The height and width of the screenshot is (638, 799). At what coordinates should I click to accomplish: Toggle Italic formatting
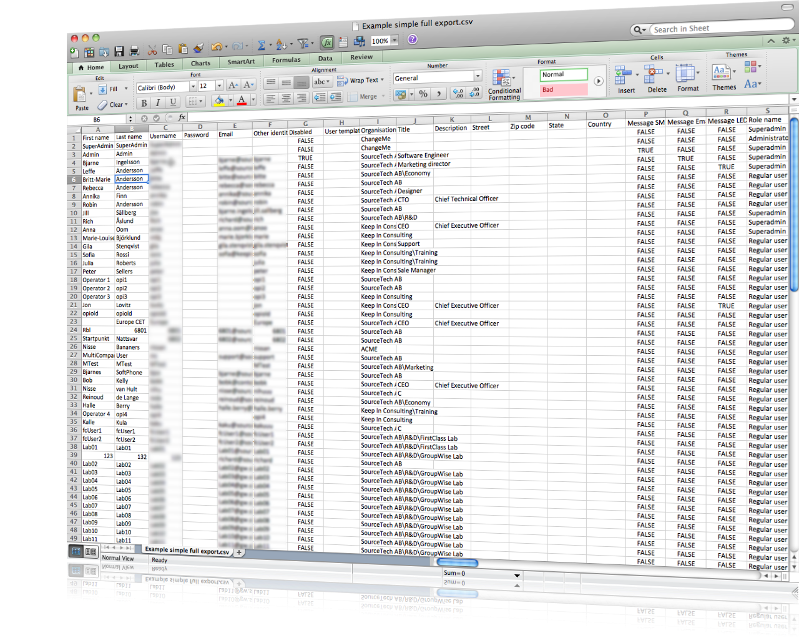(x=159, y=103)
